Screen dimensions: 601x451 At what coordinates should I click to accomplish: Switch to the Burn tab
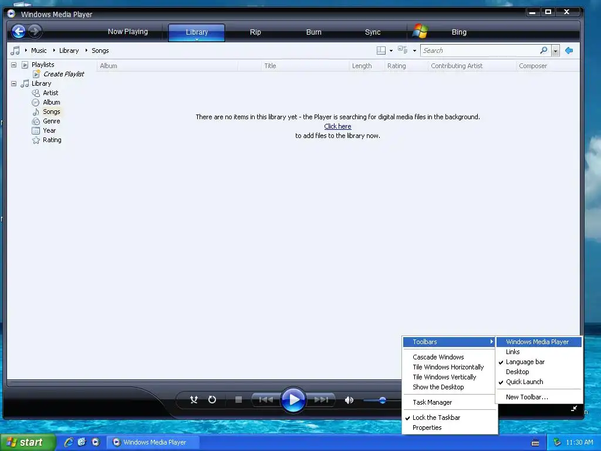point(313,32)
